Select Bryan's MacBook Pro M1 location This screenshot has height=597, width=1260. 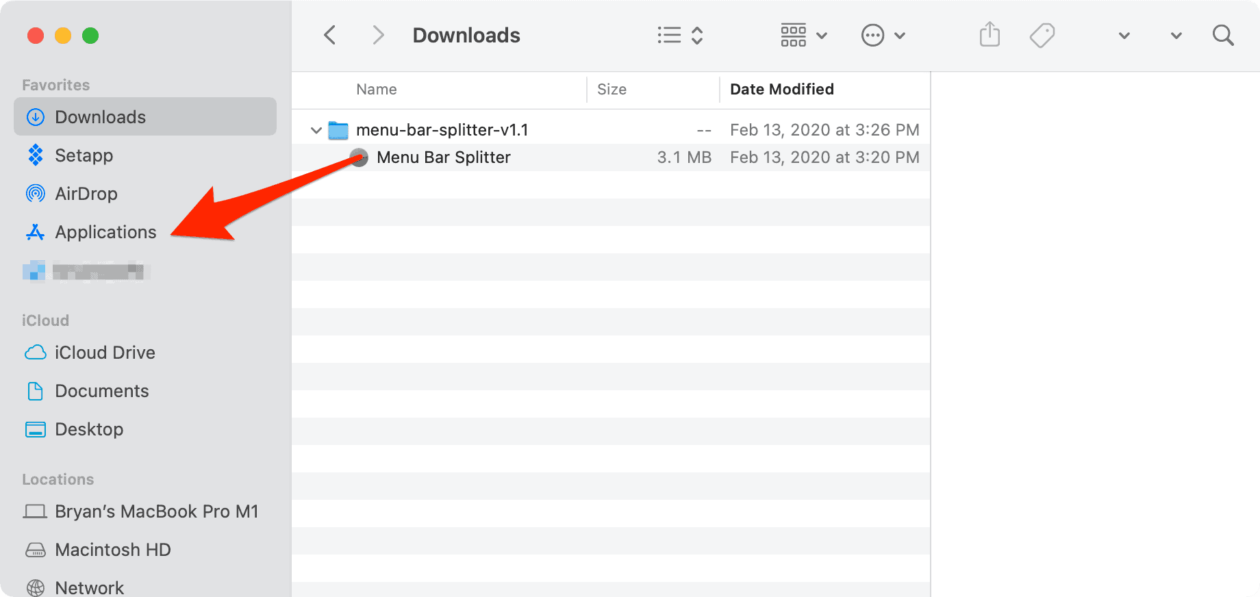(x=145, y=511)
